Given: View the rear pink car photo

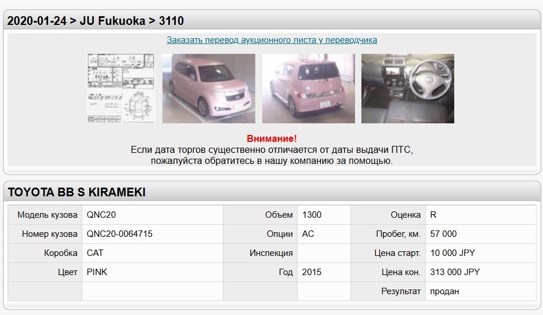Looking at the screenshot, I should (x=309, y=89).
